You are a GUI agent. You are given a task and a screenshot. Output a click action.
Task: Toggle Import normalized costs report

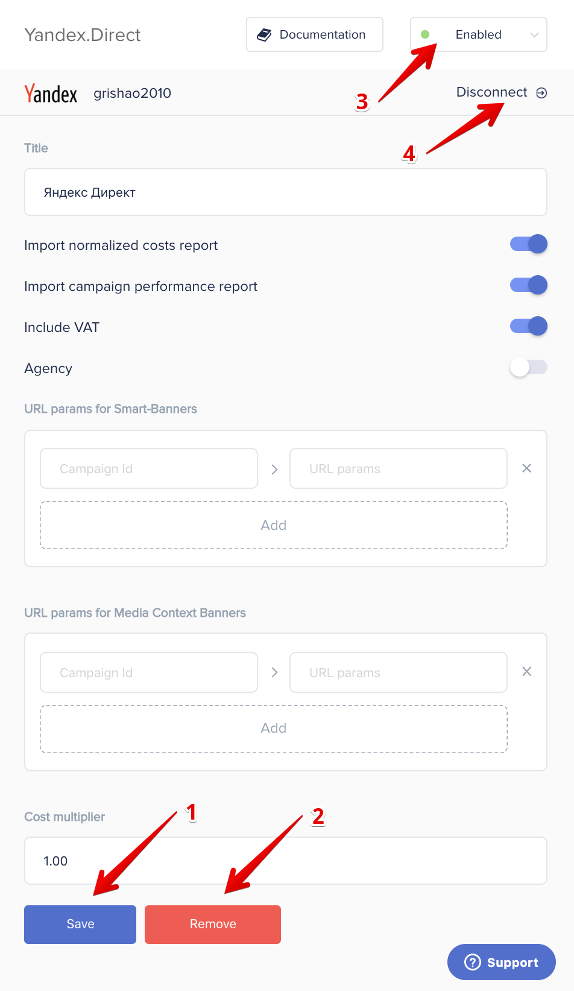528,244
